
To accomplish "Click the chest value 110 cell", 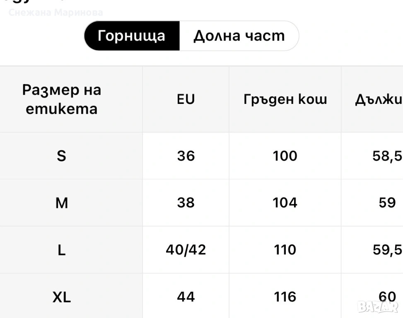I will (x=285, y=250).
